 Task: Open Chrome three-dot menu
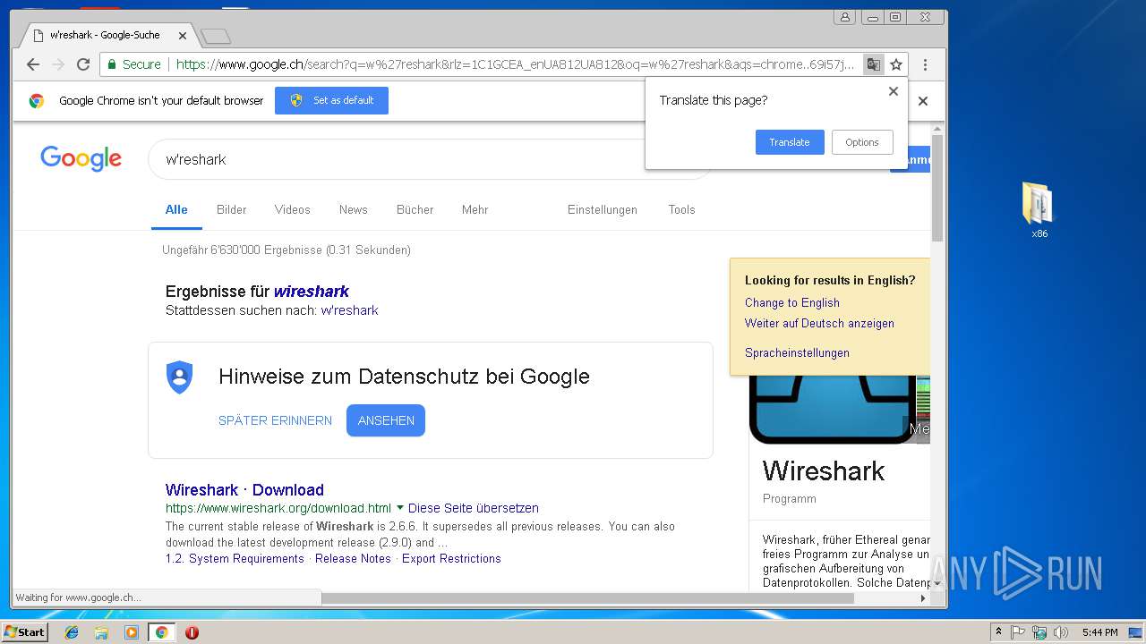(x=925, y=64)
